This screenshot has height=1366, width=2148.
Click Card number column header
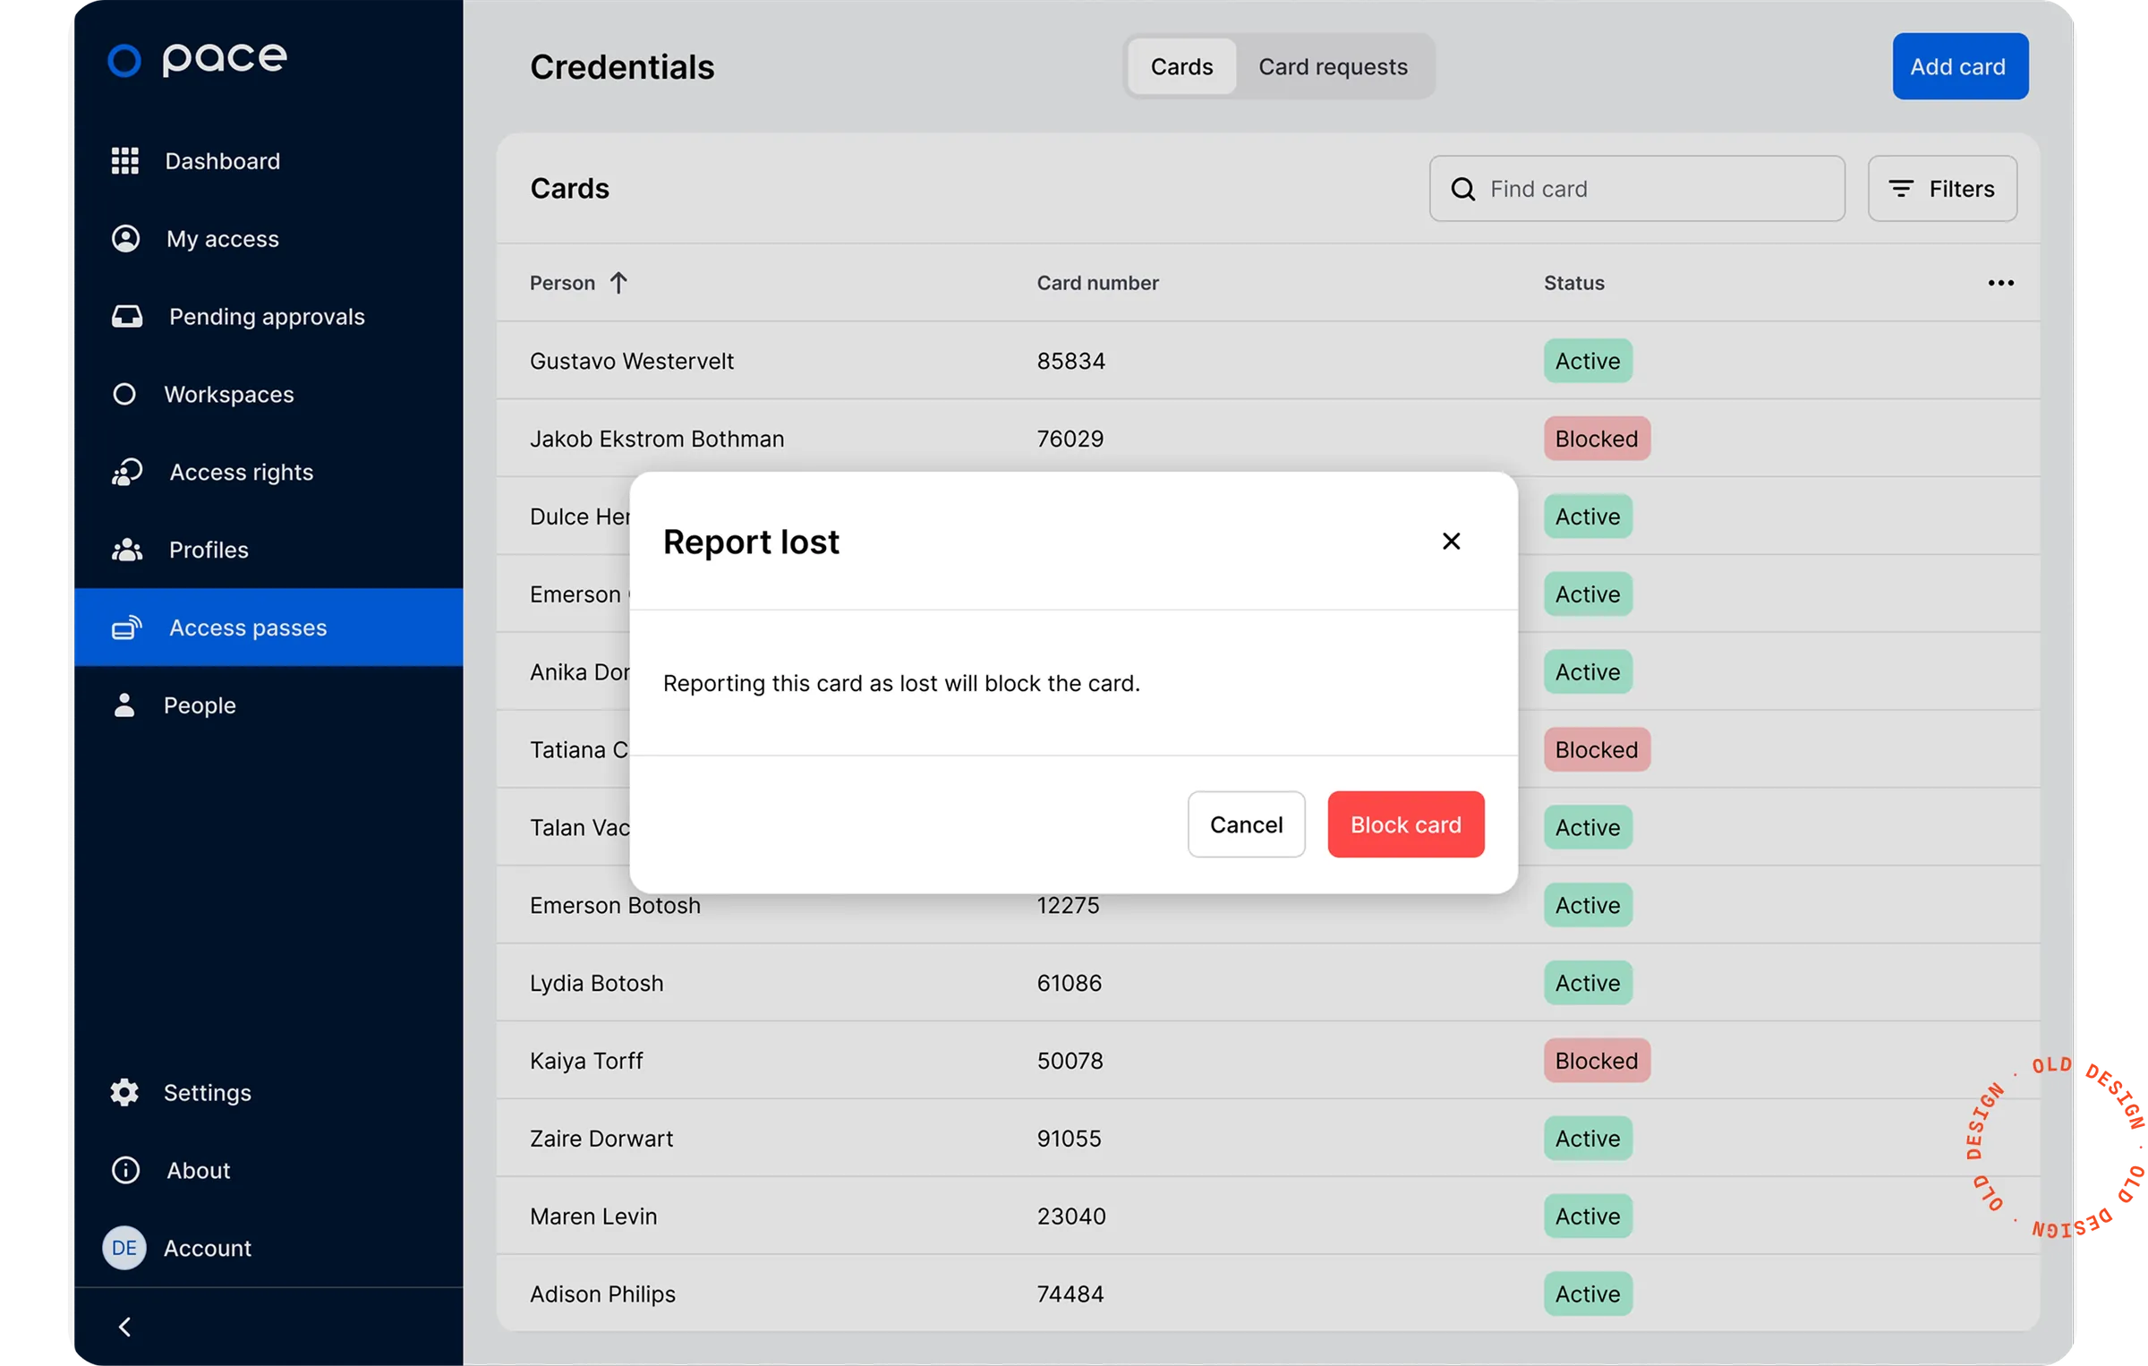[x=1097, y=283]
